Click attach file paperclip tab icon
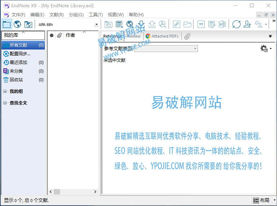277x206 pixels. point(187,37)
